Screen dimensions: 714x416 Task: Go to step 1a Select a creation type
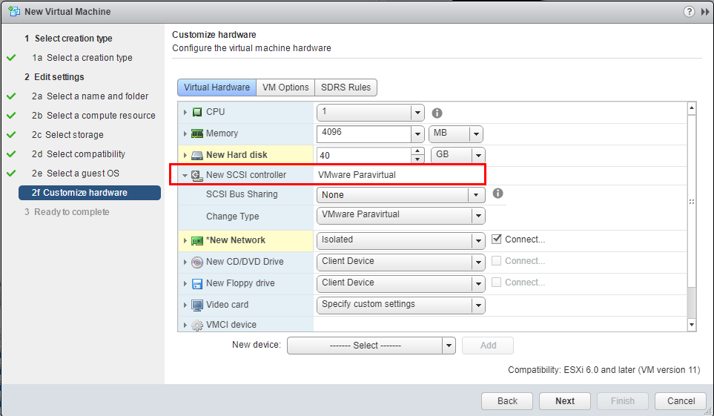[x=82, y=58]
